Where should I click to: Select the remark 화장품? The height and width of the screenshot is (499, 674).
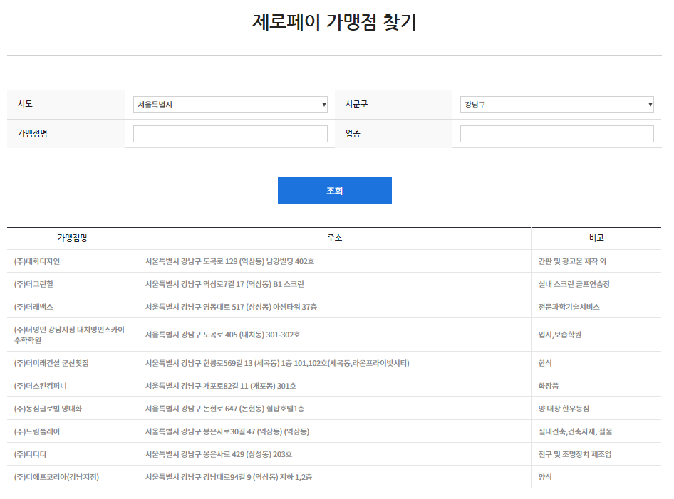point(549,386)
